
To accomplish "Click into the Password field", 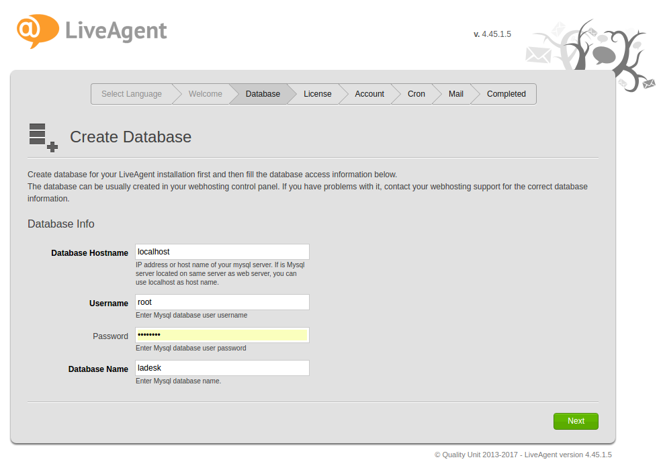I will click(222, 335).
